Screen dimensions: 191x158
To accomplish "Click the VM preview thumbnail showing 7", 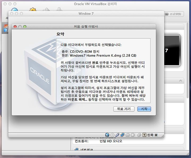I will pos(172,51).
